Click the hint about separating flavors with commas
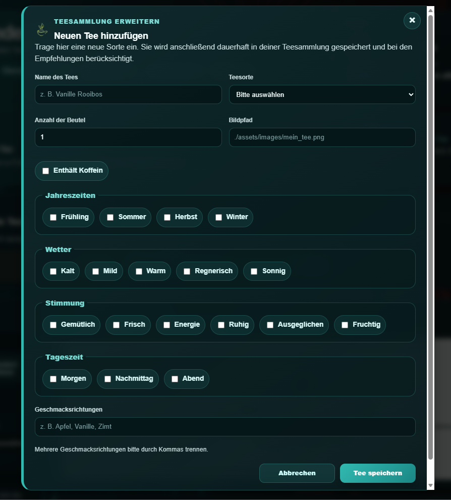Viewport: 451px width, 500px height. (x=122, y=449)
